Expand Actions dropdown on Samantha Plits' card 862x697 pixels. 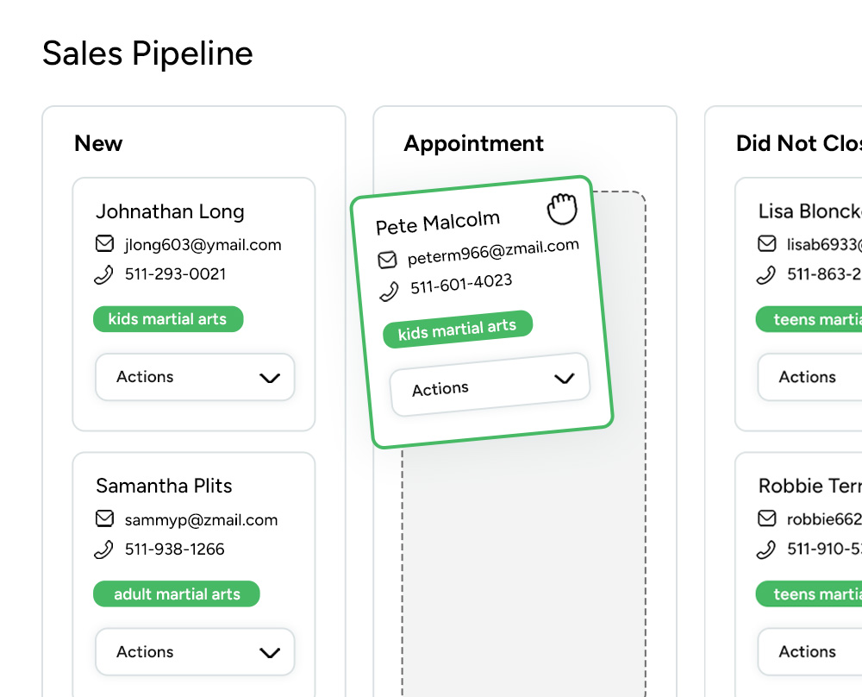[195, 652]
